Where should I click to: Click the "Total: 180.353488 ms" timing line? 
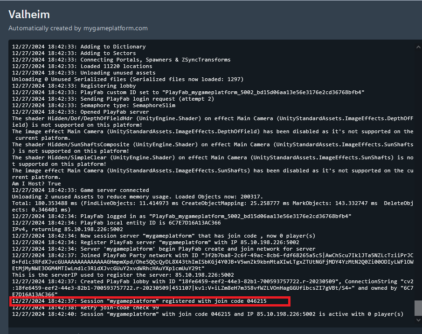point(213,206)
